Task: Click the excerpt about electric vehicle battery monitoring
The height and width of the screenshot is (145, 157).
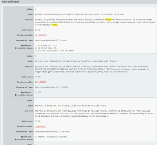Action: pos(95,22)
